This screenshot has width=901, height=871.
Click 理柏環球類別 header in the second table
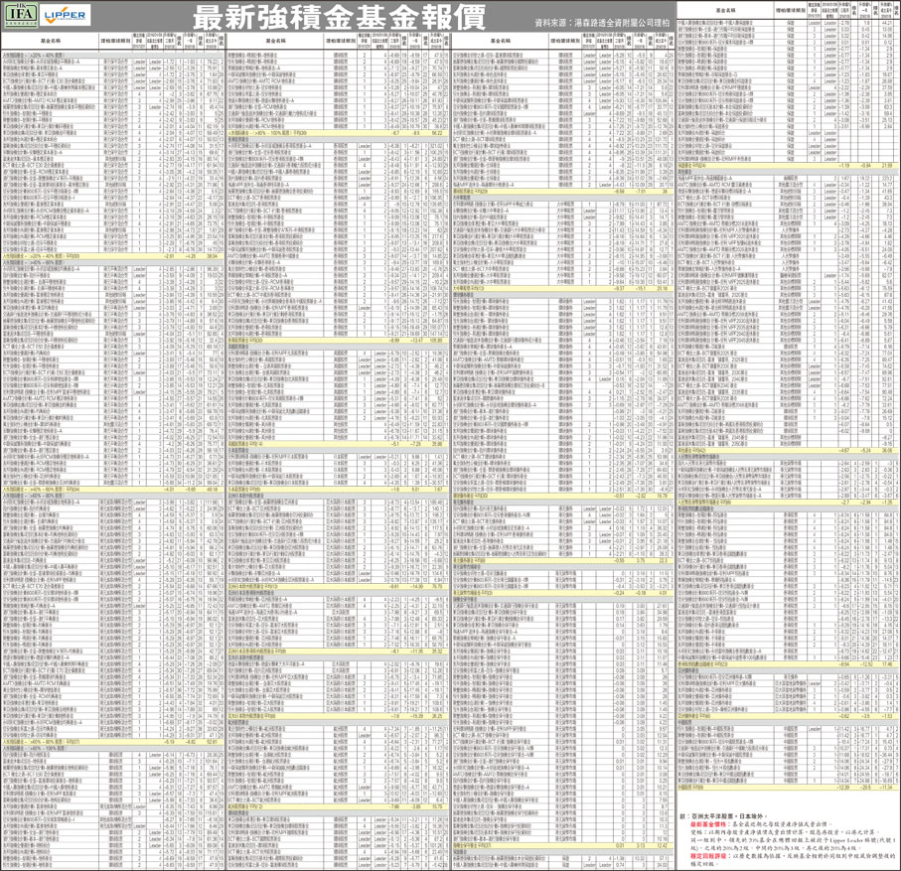point(345,41)
